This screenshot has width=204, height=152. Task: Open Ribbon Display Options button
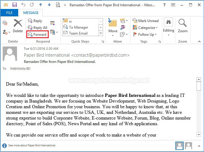point(173,5)
